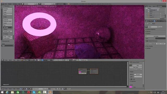This screenshot has width=167, height=94.
Task: Click the material browse icon in node header
Action: pyautogui.click(x=31, y=89)
